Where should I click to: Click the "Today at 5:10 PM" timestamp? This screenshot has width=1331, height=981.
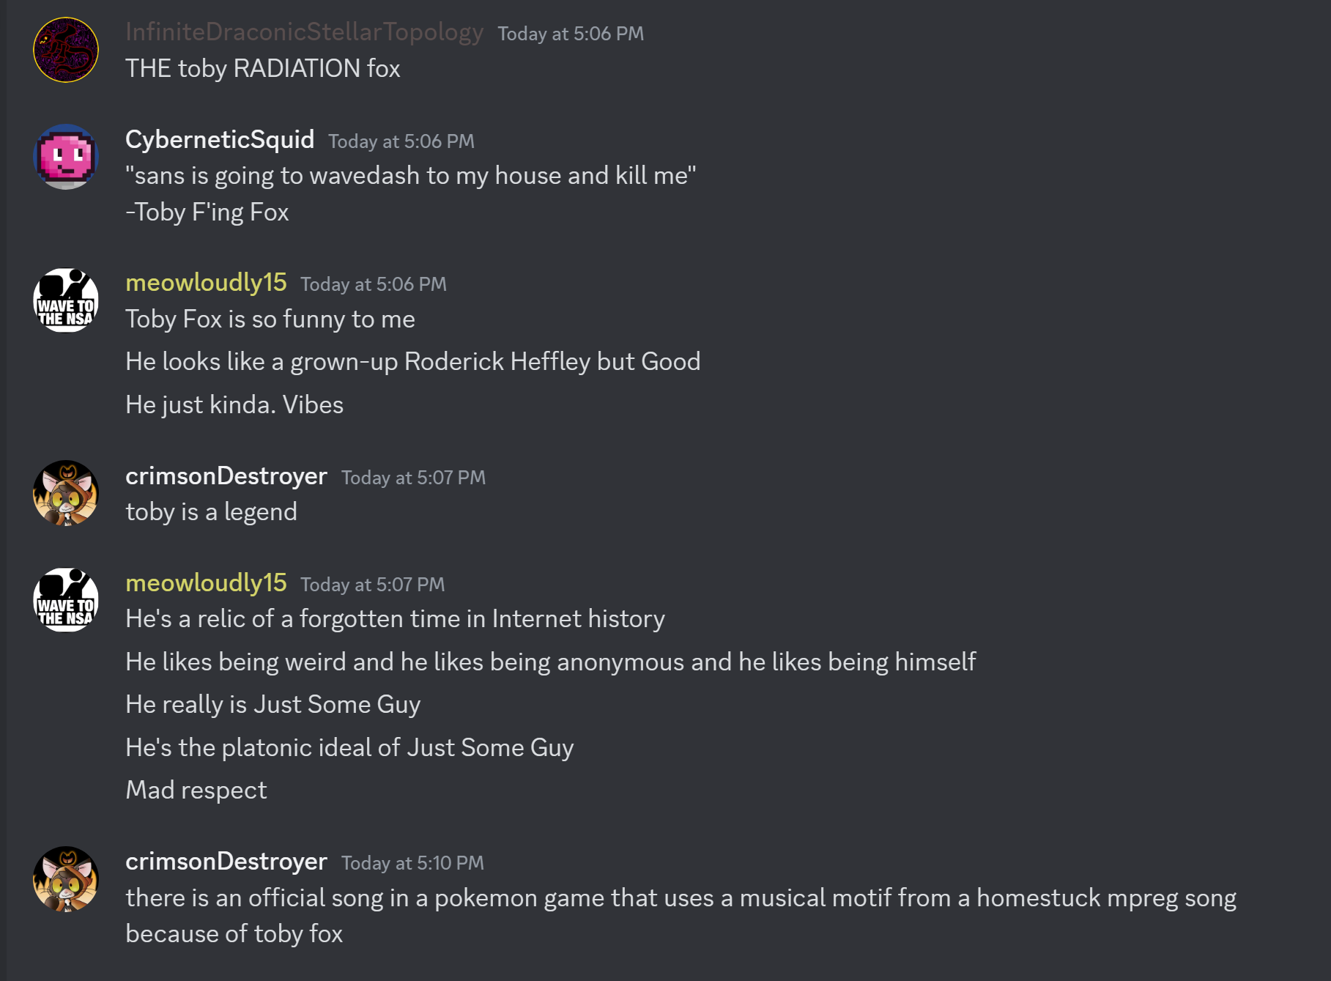[x=412, y=863]
